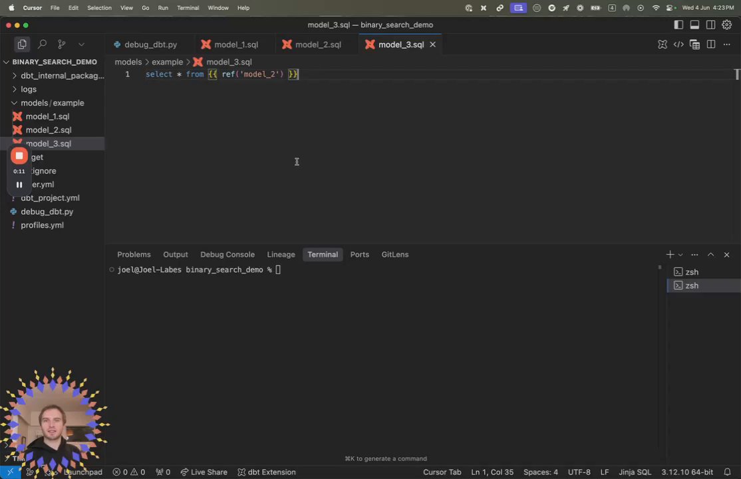The width and height of the screenshot is (741, 479).
Task: Click the code brackets icon in editor toolbar
Action: point(678,44)
